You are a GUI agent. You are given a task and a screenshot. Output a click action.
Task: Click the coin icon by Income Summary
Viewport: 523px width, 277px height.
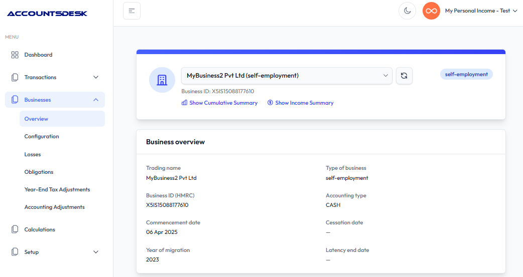(x=270, y=103)
